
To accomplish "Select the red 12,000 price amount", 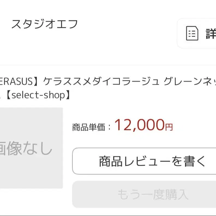I will click(139, 125).
